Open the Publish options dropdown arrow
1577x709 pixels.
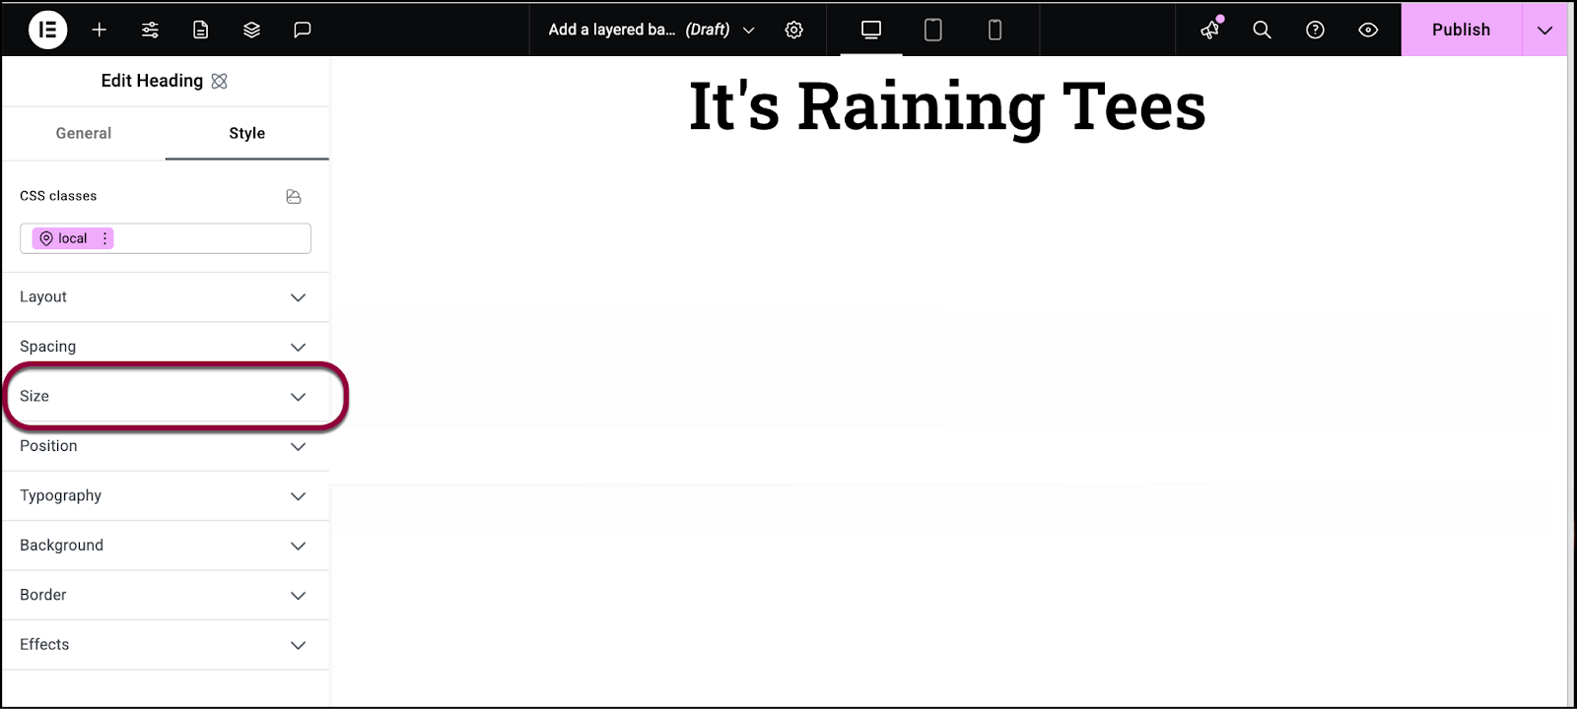pyautogui.click(x=1544, y=30)
